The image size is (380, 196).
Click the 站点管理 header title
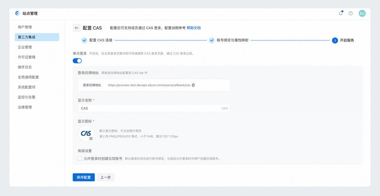point(30,13)
